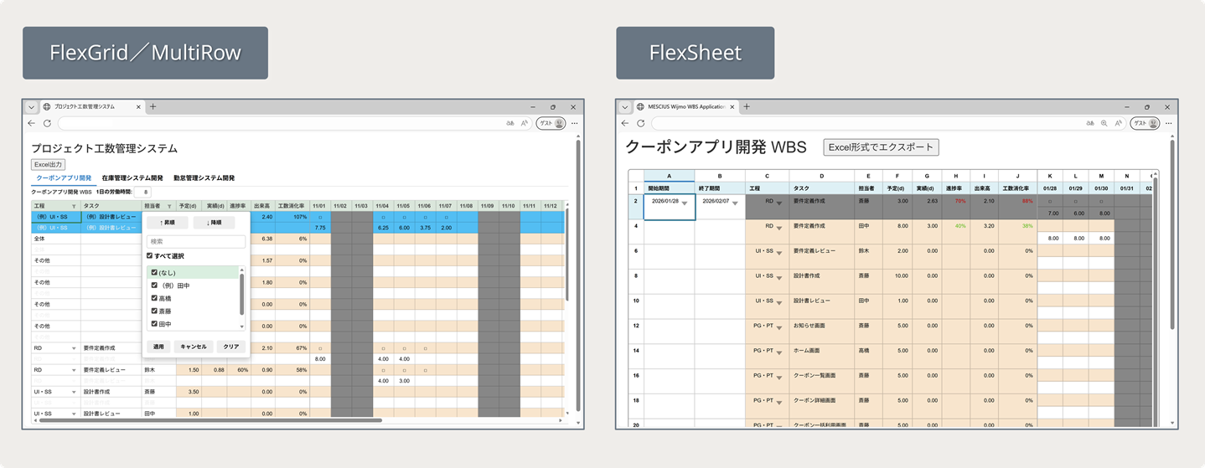Click キャンセル button in filter popup
The height and width of the screenshot is (468, 1205).
194,347
